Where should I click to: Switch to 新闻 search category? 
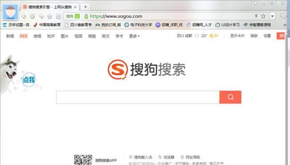tap(10, 36)
